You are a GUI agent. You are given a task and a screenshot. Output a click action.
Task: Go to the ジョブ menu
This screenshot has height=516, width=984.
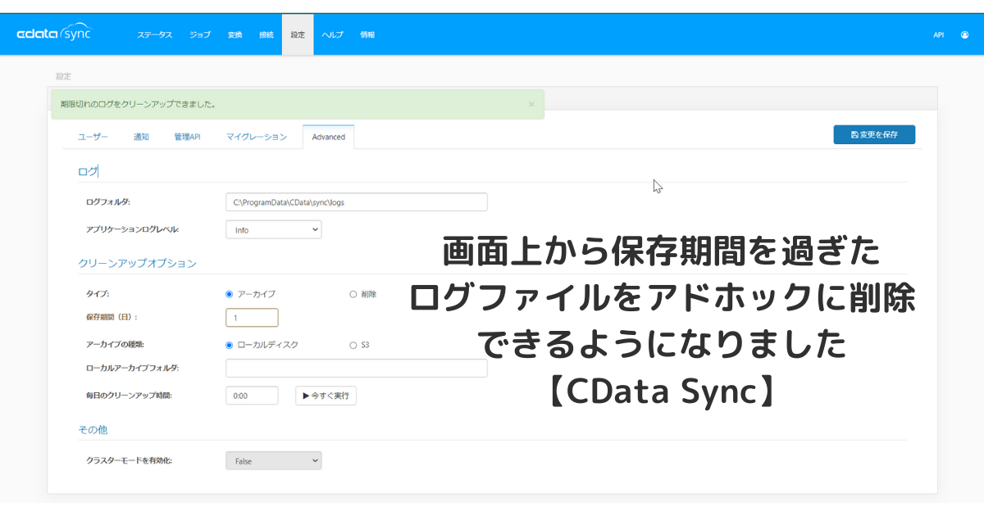pos(200,35)
